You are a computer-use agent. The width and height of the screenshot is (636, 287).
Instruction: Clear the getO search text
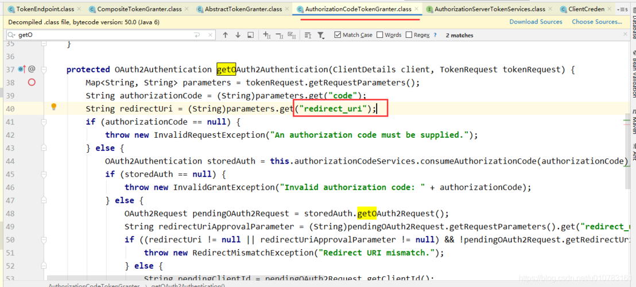coord(211,35)
